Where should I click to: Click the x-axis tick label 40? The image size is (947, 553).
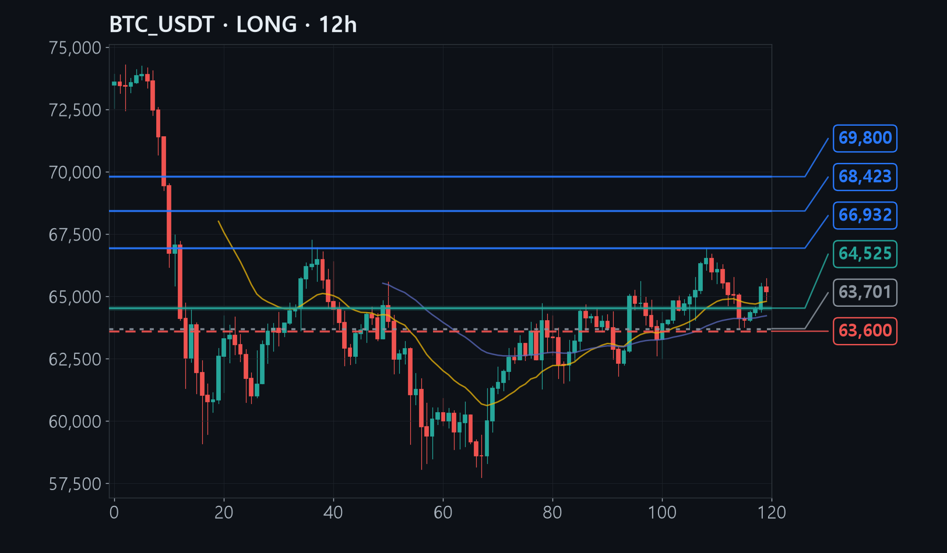click(333, 513)
